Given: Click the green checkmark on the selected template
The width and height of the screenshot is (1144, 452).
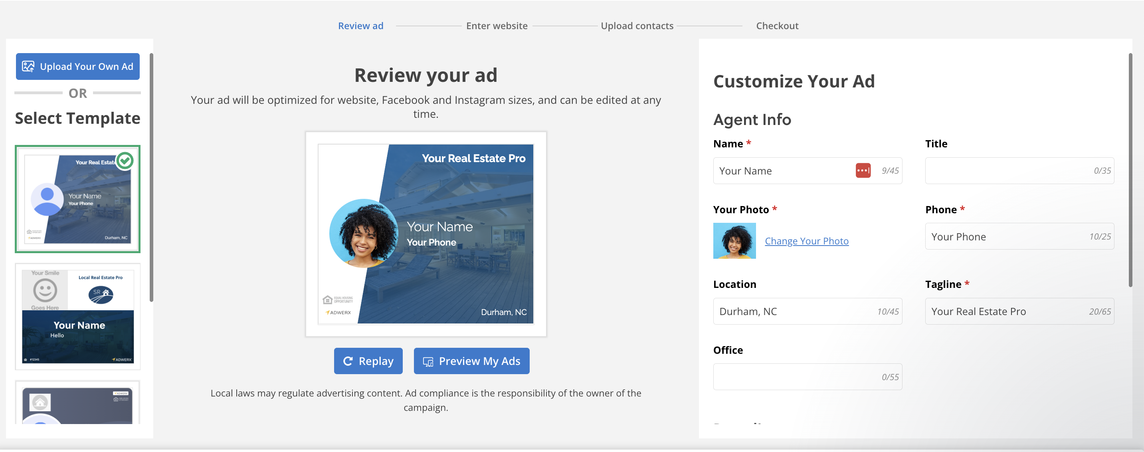Looking at the screenshot, I should pyautogui.click(x=125, y=161).
